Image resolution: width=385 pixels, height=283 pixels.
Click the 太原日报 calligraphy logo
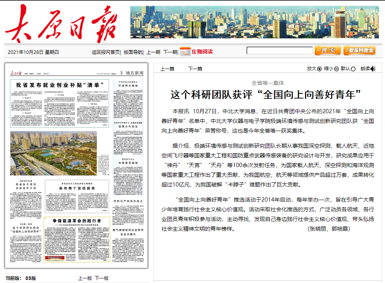[x=60, y=24]
